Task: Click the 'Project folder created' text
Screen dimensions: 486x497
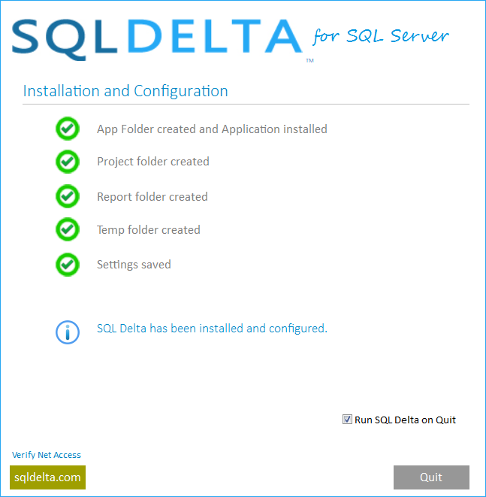Action: (x=153, y=161)
